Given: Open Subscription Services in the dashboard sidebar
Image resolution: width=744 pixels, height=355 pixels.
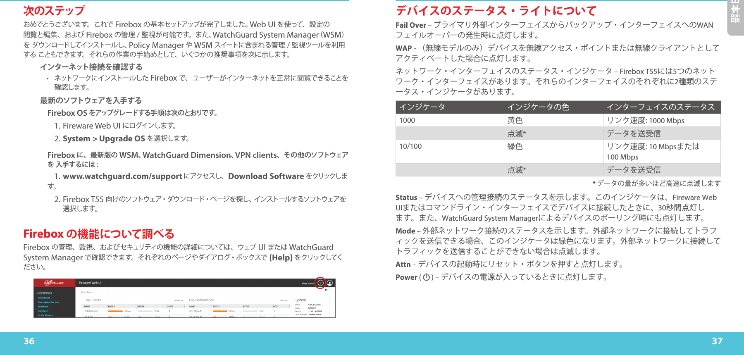Looking at the screenshot, I should pyautogui.click(x=49, y=302).
